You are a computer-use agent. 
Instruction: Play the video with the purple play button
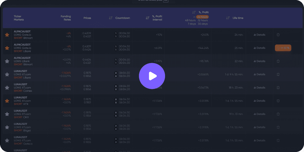(x=152, y=76)
